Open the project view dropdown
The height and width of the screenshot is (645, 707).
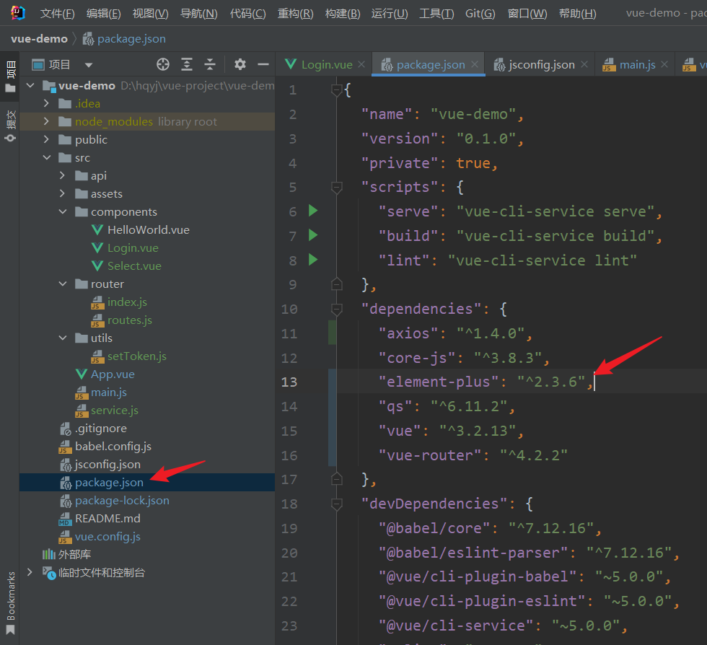pos(89,65)
